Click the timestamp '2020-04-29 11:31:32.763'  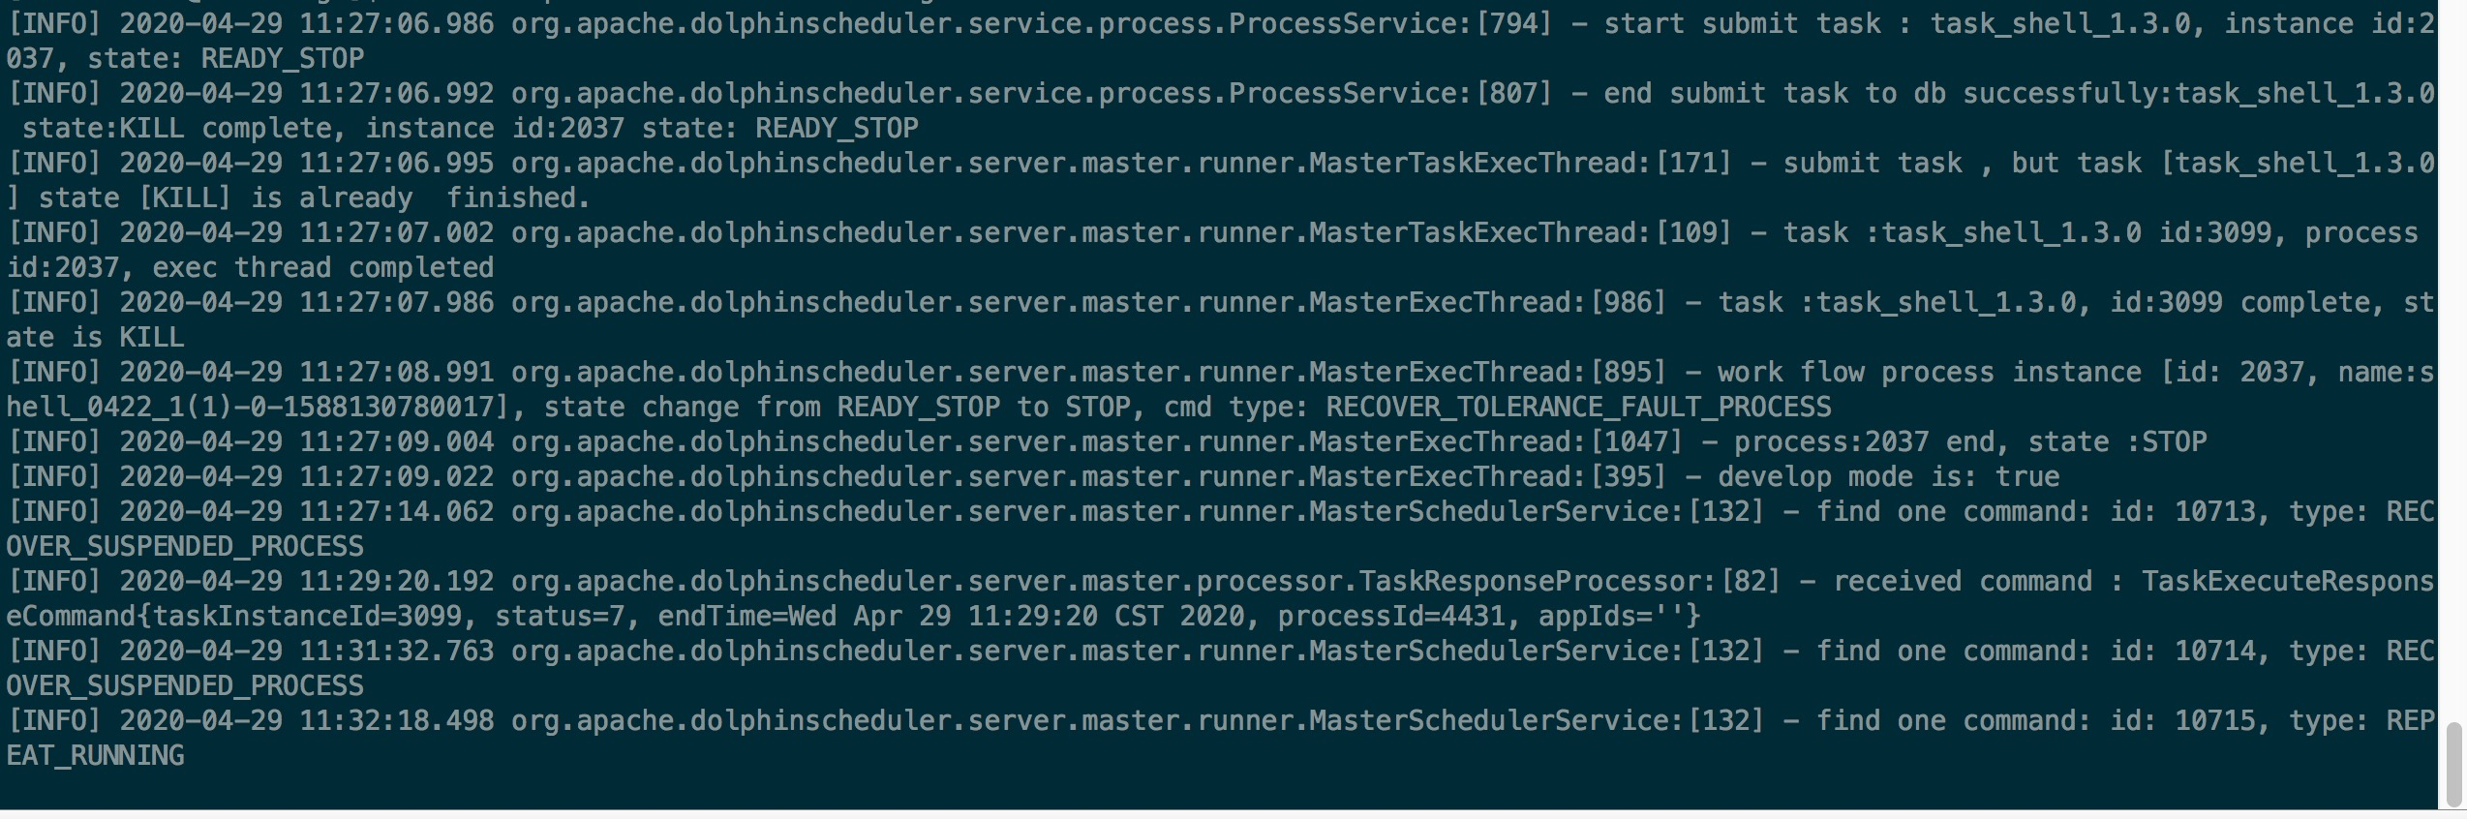tap(307, 651)
